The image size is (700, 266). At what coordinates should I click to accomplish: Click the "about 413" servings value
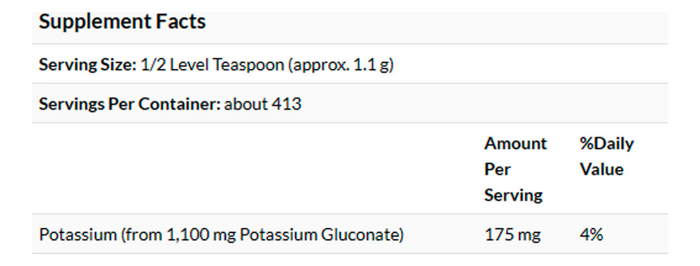click(263, 104)
